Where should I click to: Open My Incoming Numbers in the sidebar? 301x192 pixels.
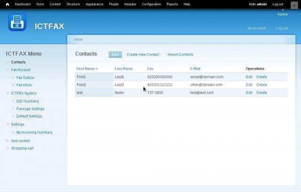click(34, 132)
